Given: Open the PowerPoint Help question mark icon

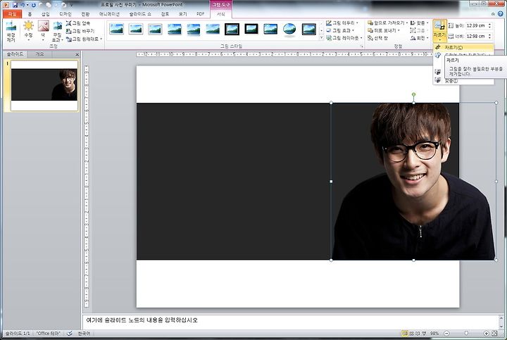Looking at the screenshot, I should tap(501, 13).
